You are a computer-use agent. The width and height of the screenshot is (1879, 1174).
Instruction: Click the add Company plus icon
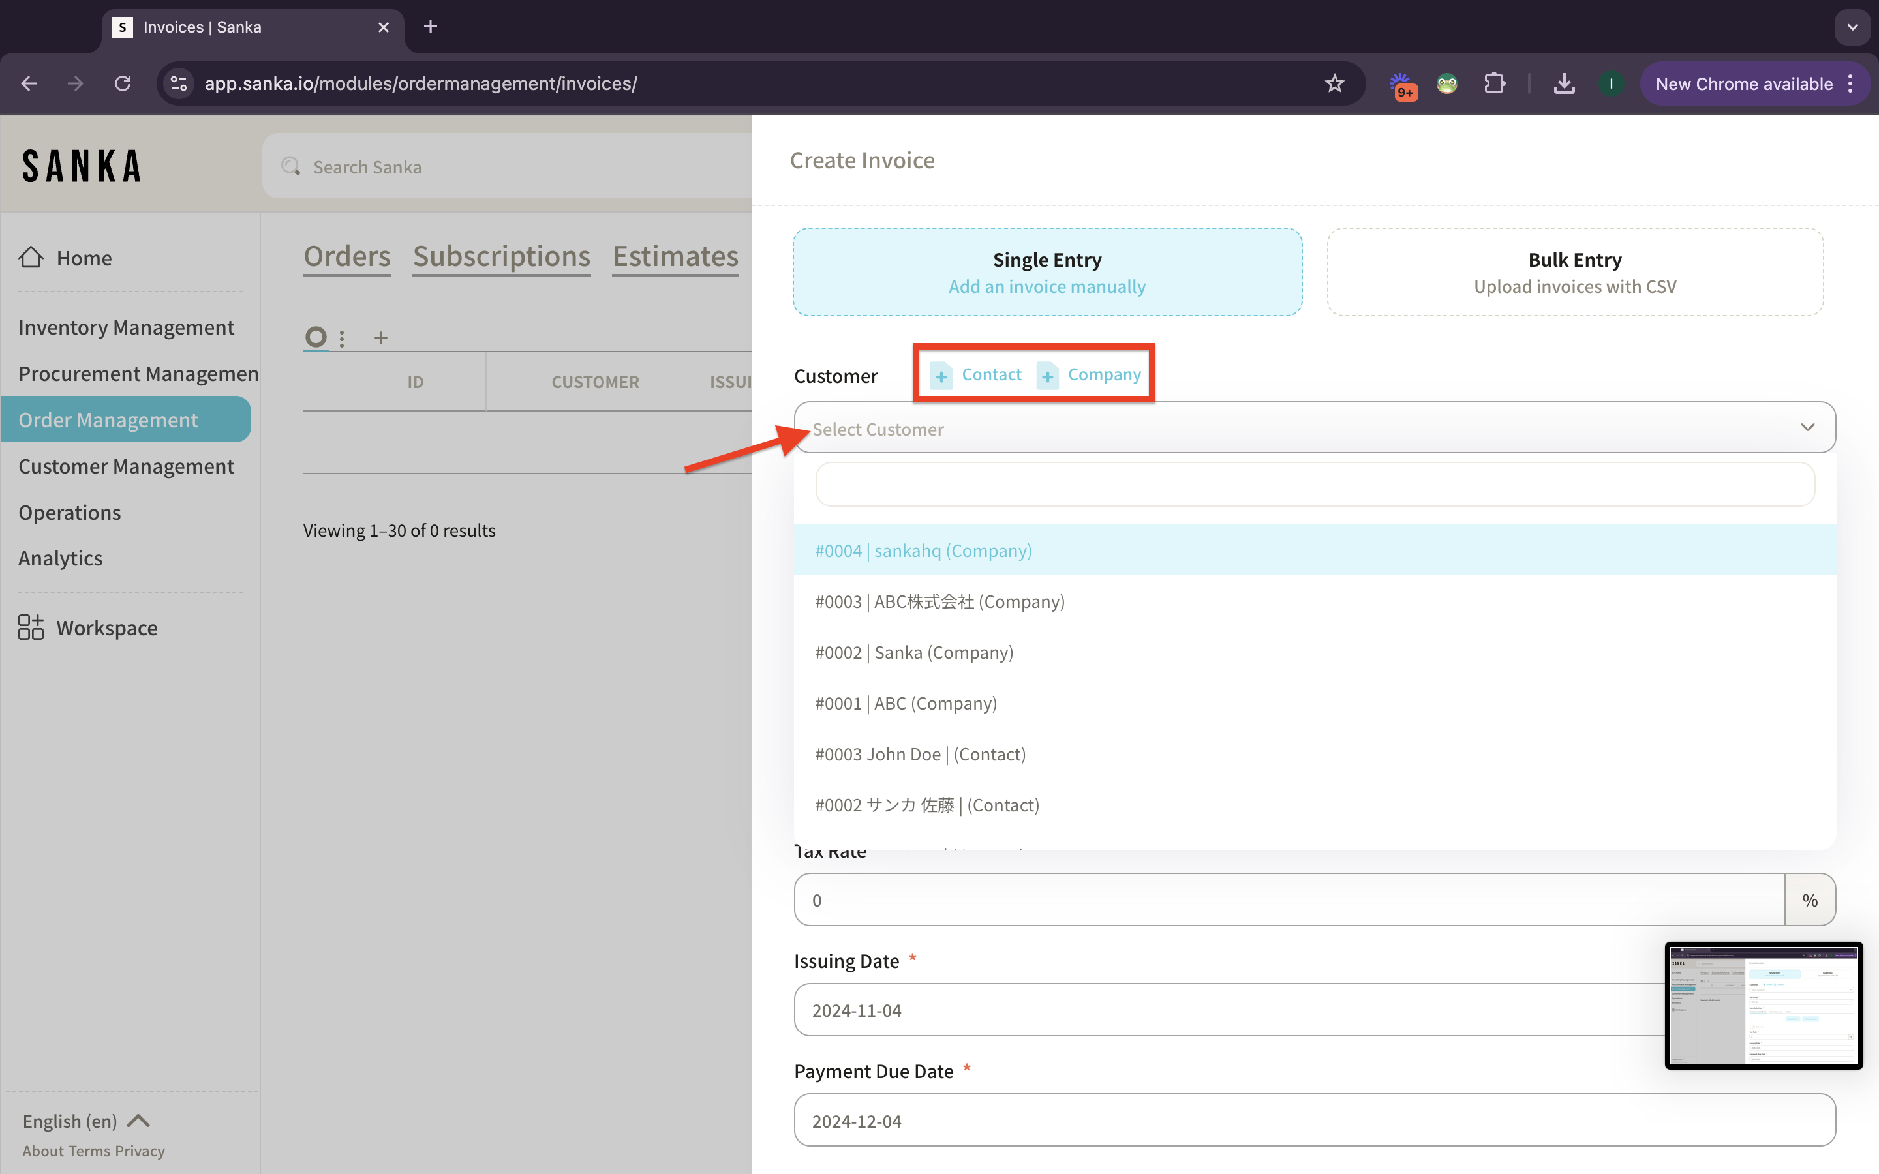point(1047,376)
